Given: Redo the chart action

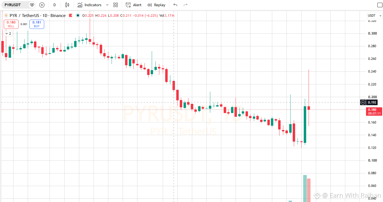Looking at the screenshot, I should (185, 5).
